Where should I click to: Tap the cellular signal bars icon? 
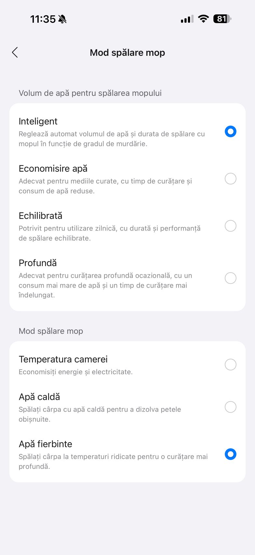click(187, 19)
